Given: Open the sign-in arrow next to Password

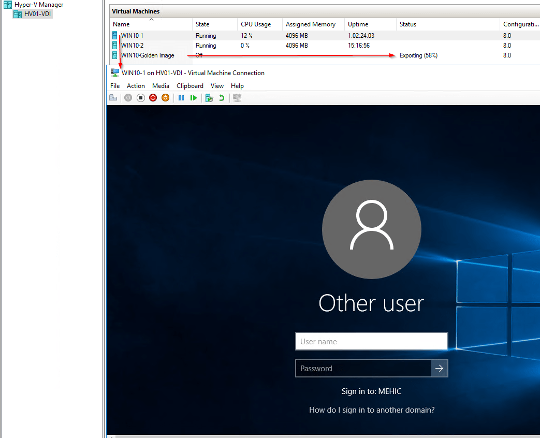Looking at the screenshot, I should pos(440,368).
